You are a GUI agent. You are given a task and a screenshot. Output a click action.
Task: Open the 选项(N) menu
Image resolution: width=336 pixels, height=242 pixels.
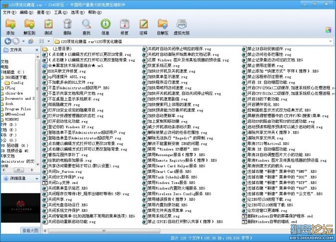[78, 12]
